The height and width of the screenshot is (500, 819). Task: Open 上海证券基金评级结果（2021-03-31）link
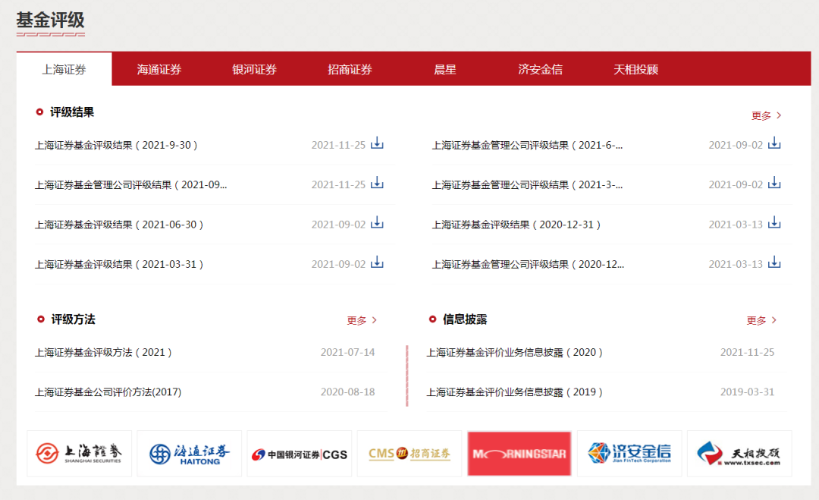point(119,264)
